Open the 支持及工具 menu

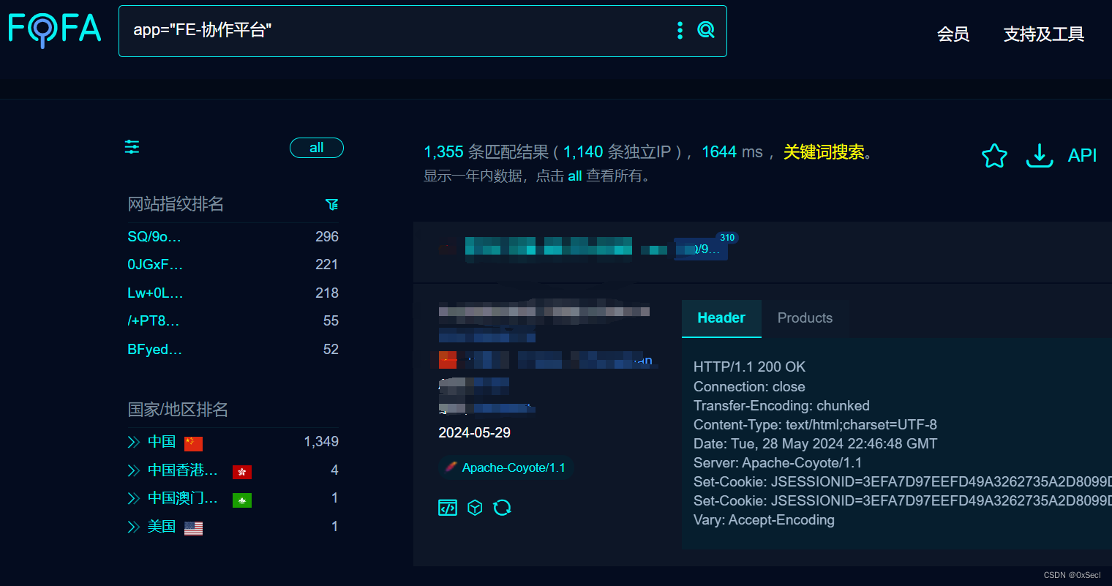pos(1043,34)
